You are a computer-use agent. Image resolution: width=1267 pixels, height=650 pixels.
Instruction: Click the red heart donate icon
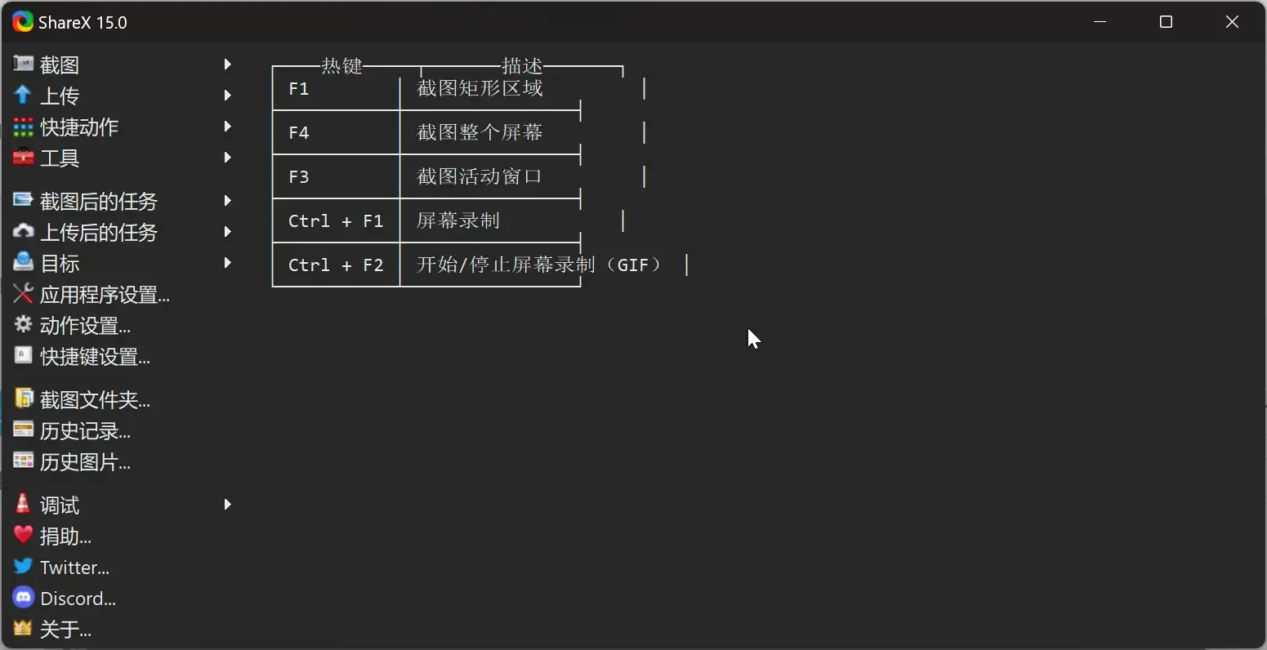(23, 536)
